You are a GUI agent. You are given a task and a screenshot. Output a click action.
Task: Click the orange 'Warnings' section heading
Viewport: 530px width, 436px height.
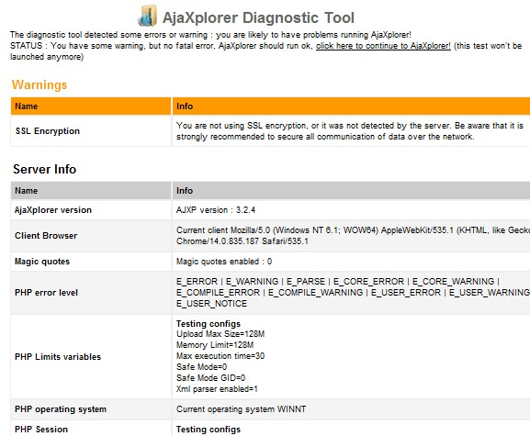tap(39, 84)
